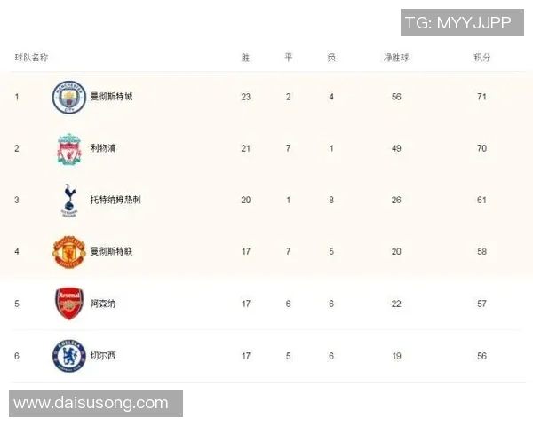Viewport: 533px width, 426px height.
Task: Click the Tottenham Hotspur cockerel logo
Action: point(68,200)
